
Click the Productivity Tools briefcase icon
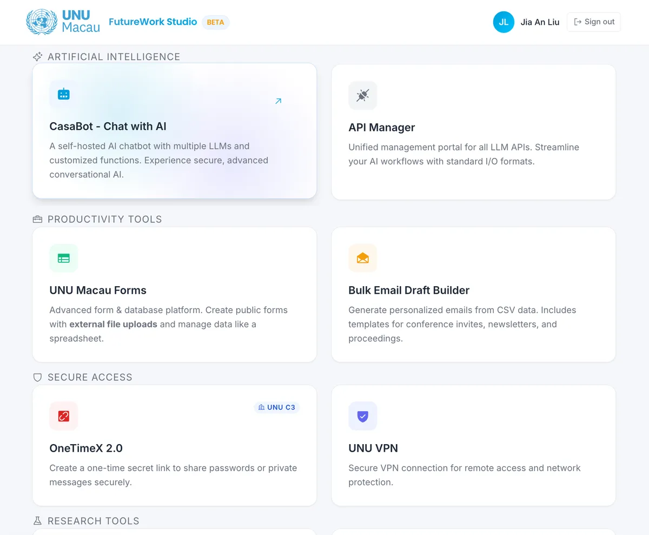pyautogui.click(x=37, y=220)
